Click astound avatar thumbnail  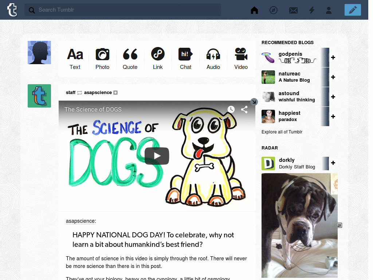click(268, 97)
